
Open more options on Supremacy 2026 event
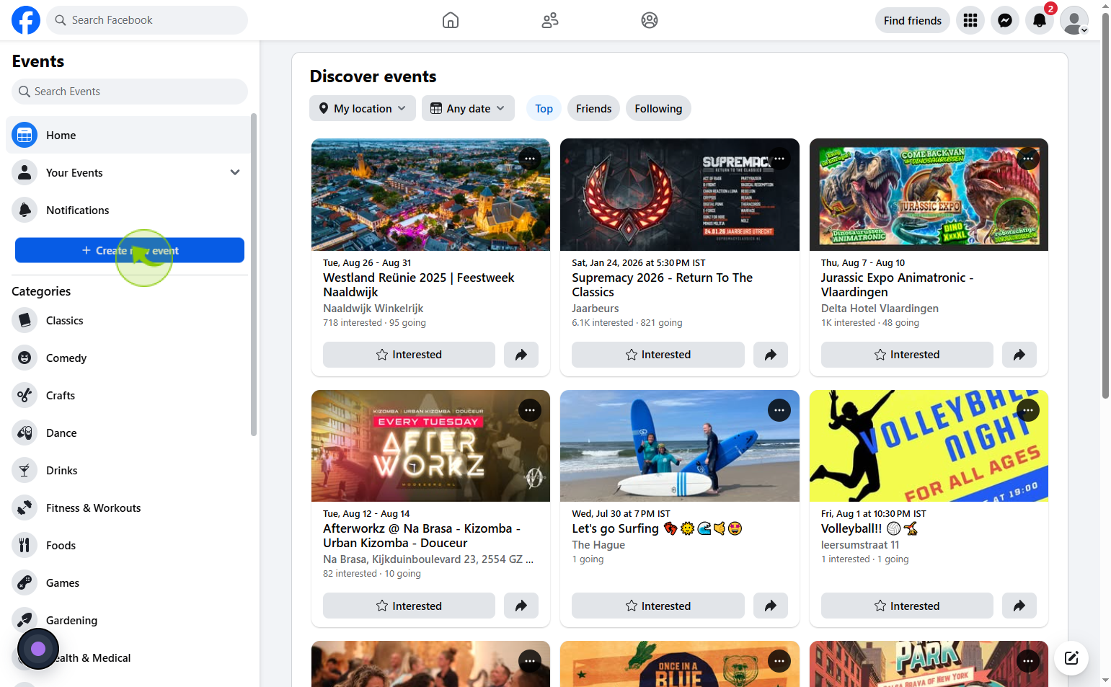779,159
